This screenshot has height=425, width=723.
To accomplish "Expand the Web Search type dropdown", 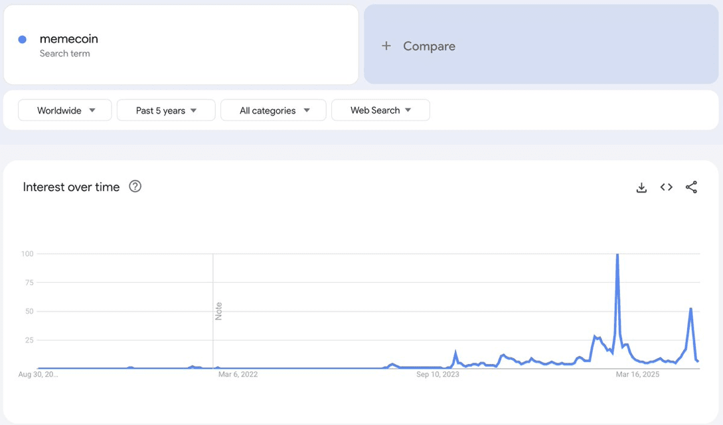I will click(x=381, y=110).
